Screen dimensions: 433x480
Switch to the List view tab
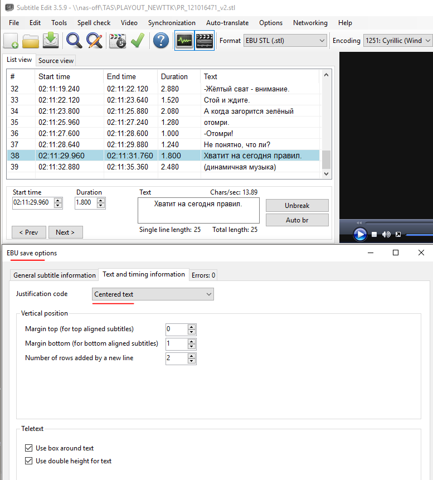click(x=19, y=60)
